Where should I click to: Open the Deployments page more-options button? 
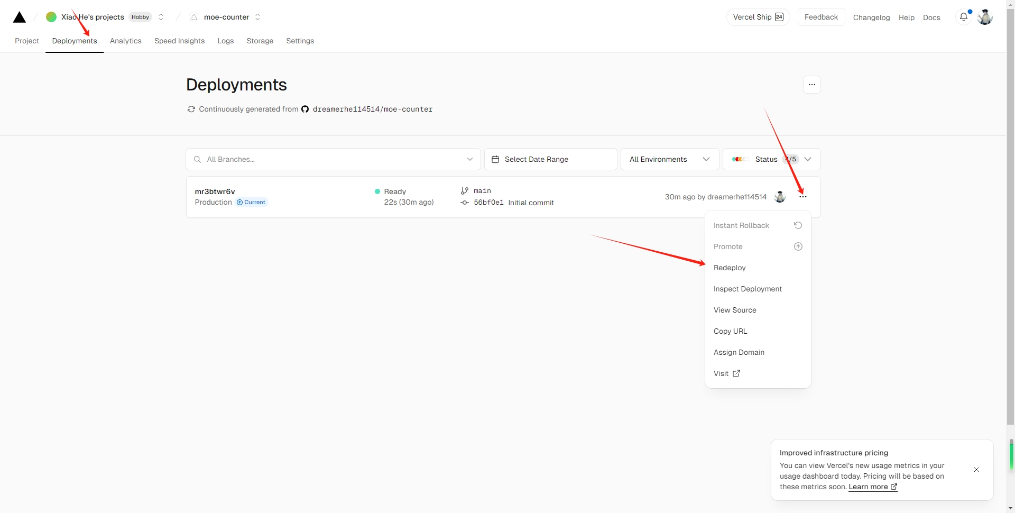[812, 85]
